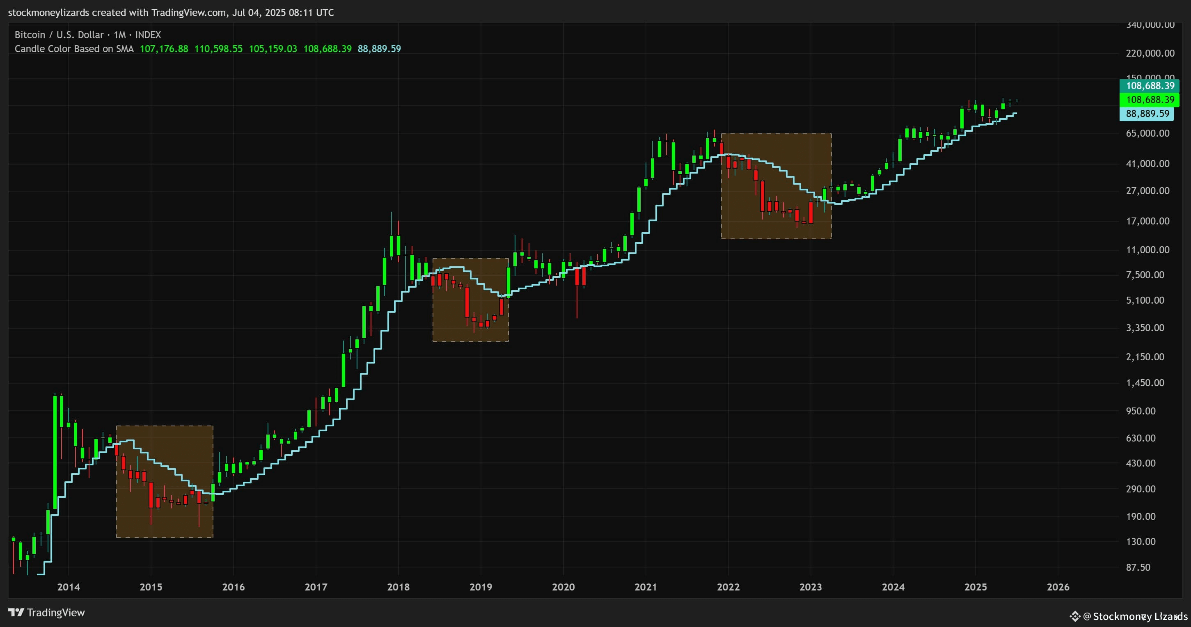The height and width of the screenshot is (627, 1191).
Task: Select the shaded rectangle over the 2018–2019 decline
Action: pyautogui.click(x=471, y=300)
